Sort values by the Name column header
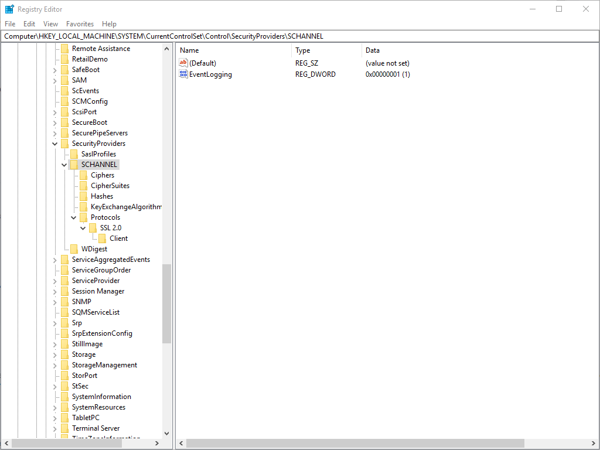 click(x=234, y=50)
